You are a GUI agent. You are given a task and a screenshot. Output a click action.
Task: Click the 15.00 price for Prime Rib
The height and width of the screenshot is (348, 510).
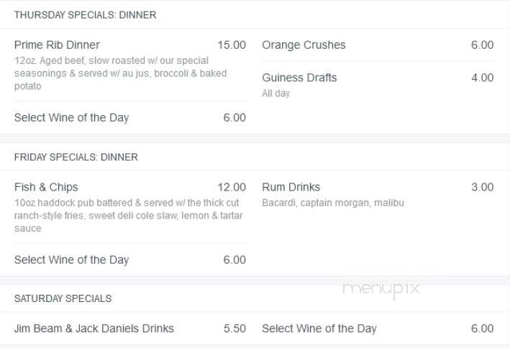(232, 45)
